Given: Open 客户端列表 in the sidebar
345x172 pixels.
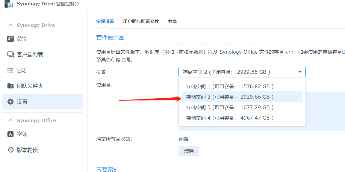Looking at the screenshot, I should (42, 55).
